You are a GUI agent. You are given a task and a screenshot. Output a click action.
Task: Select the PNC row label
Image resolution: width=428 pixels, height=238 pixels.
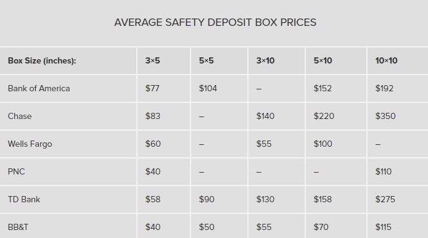click(17, 171)
